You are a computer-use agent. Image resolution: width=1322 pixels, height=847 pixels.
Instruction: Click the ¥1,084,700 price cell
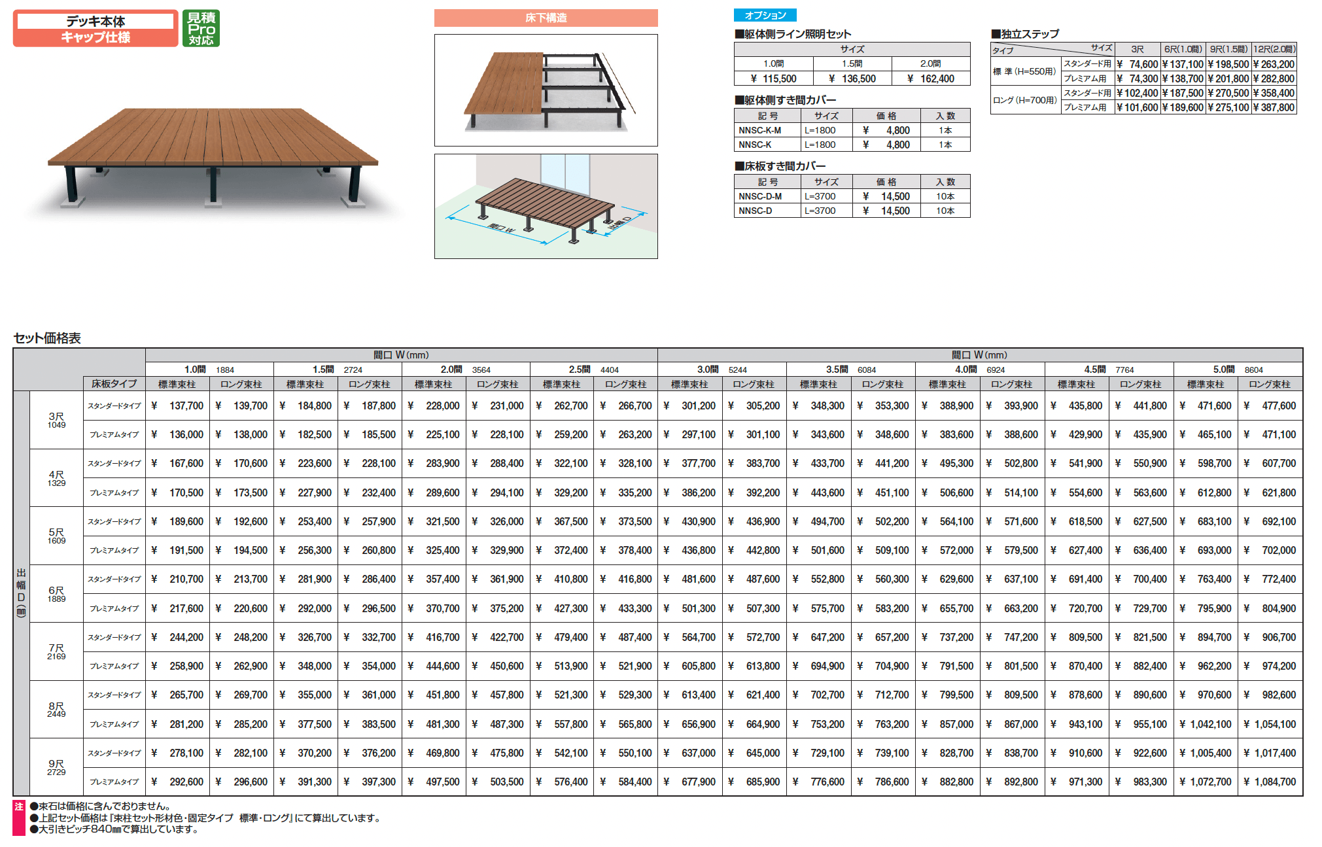pos(1270,782)
